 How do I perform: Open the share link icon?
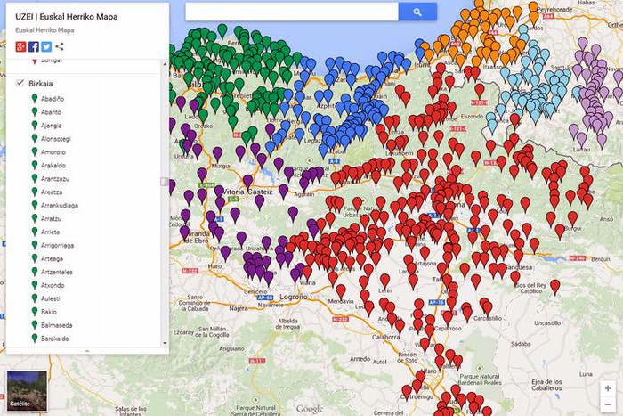click(x=60, y=46)
